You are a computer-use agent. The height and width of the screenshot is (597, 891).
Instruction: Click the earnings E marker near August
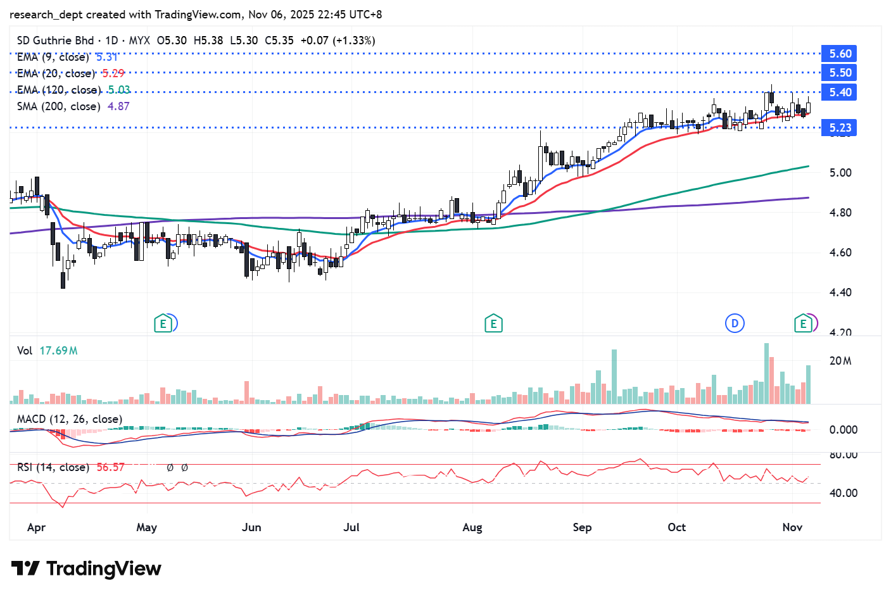coord(493,324)
